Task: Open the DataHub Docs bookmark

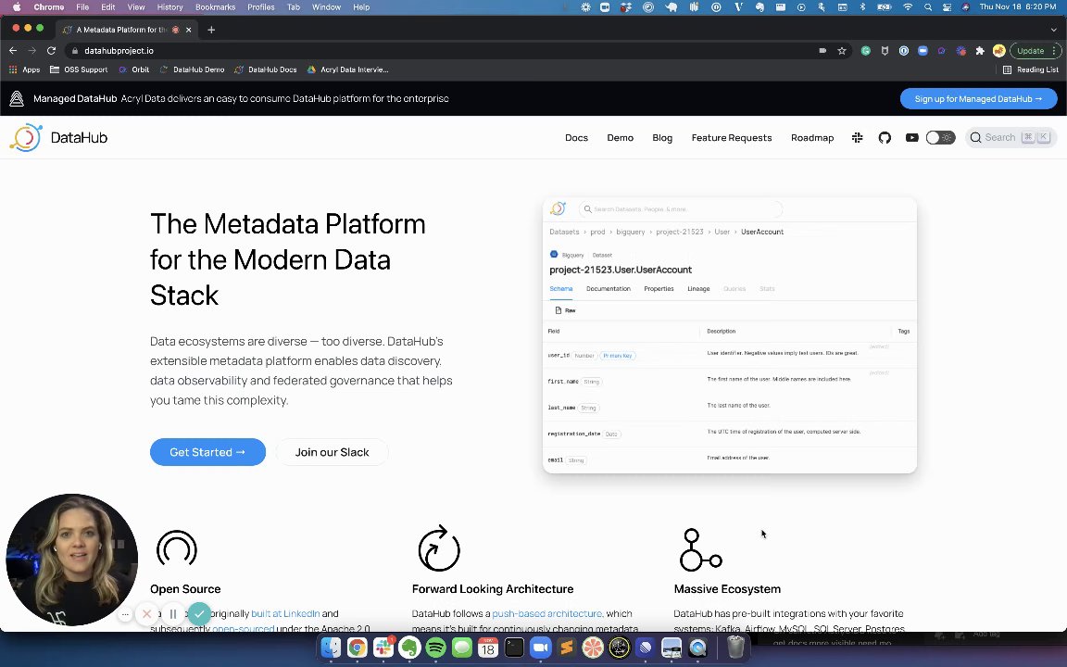Action: pyautogui.click(x=266, y=69)
